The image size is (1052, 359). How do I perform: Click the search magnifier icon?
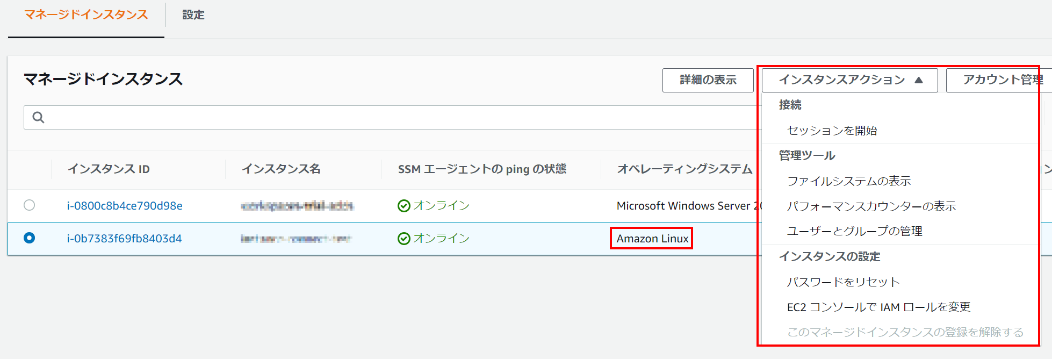click(x=37, y=117)
